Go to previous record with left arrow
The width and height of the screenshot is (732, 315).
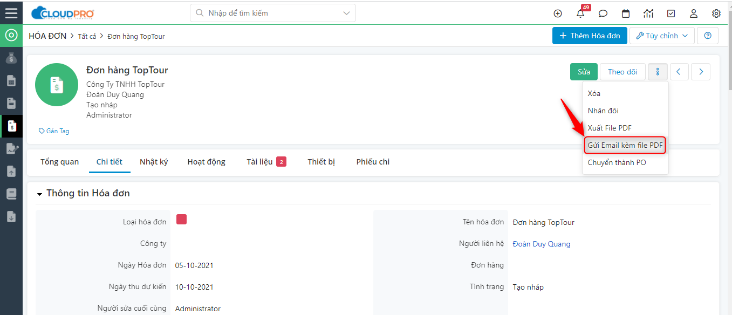coord(679,72)
